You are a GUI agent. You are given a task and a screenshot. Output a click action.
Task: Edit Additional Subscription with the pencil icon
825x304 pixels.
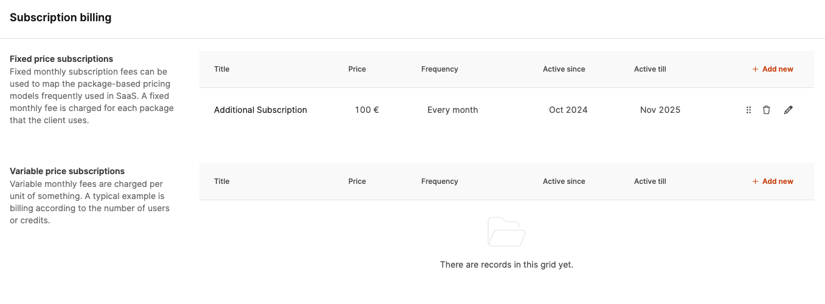click(789, 110)
